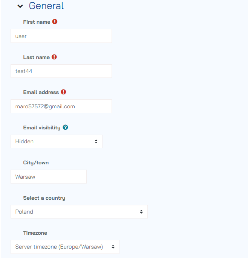Image resolution: width=248 pixels, height=258 pixels.
Task: Collapse the General section chevron
Action: click(x=20, y=6)
